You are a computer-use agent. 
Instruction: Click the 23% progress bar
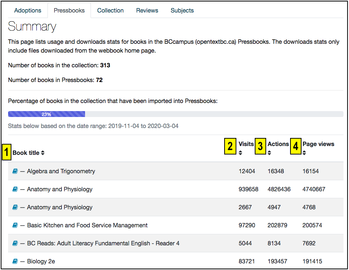tap(46, 114)
